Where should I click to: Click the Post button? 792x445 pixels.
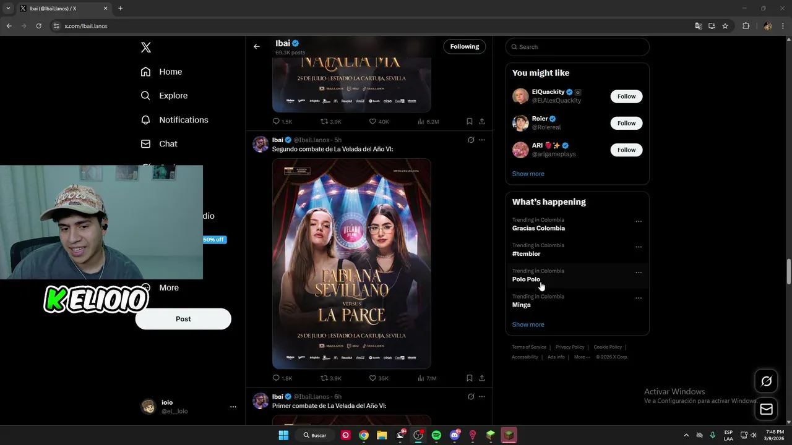(x=183, y=319)
